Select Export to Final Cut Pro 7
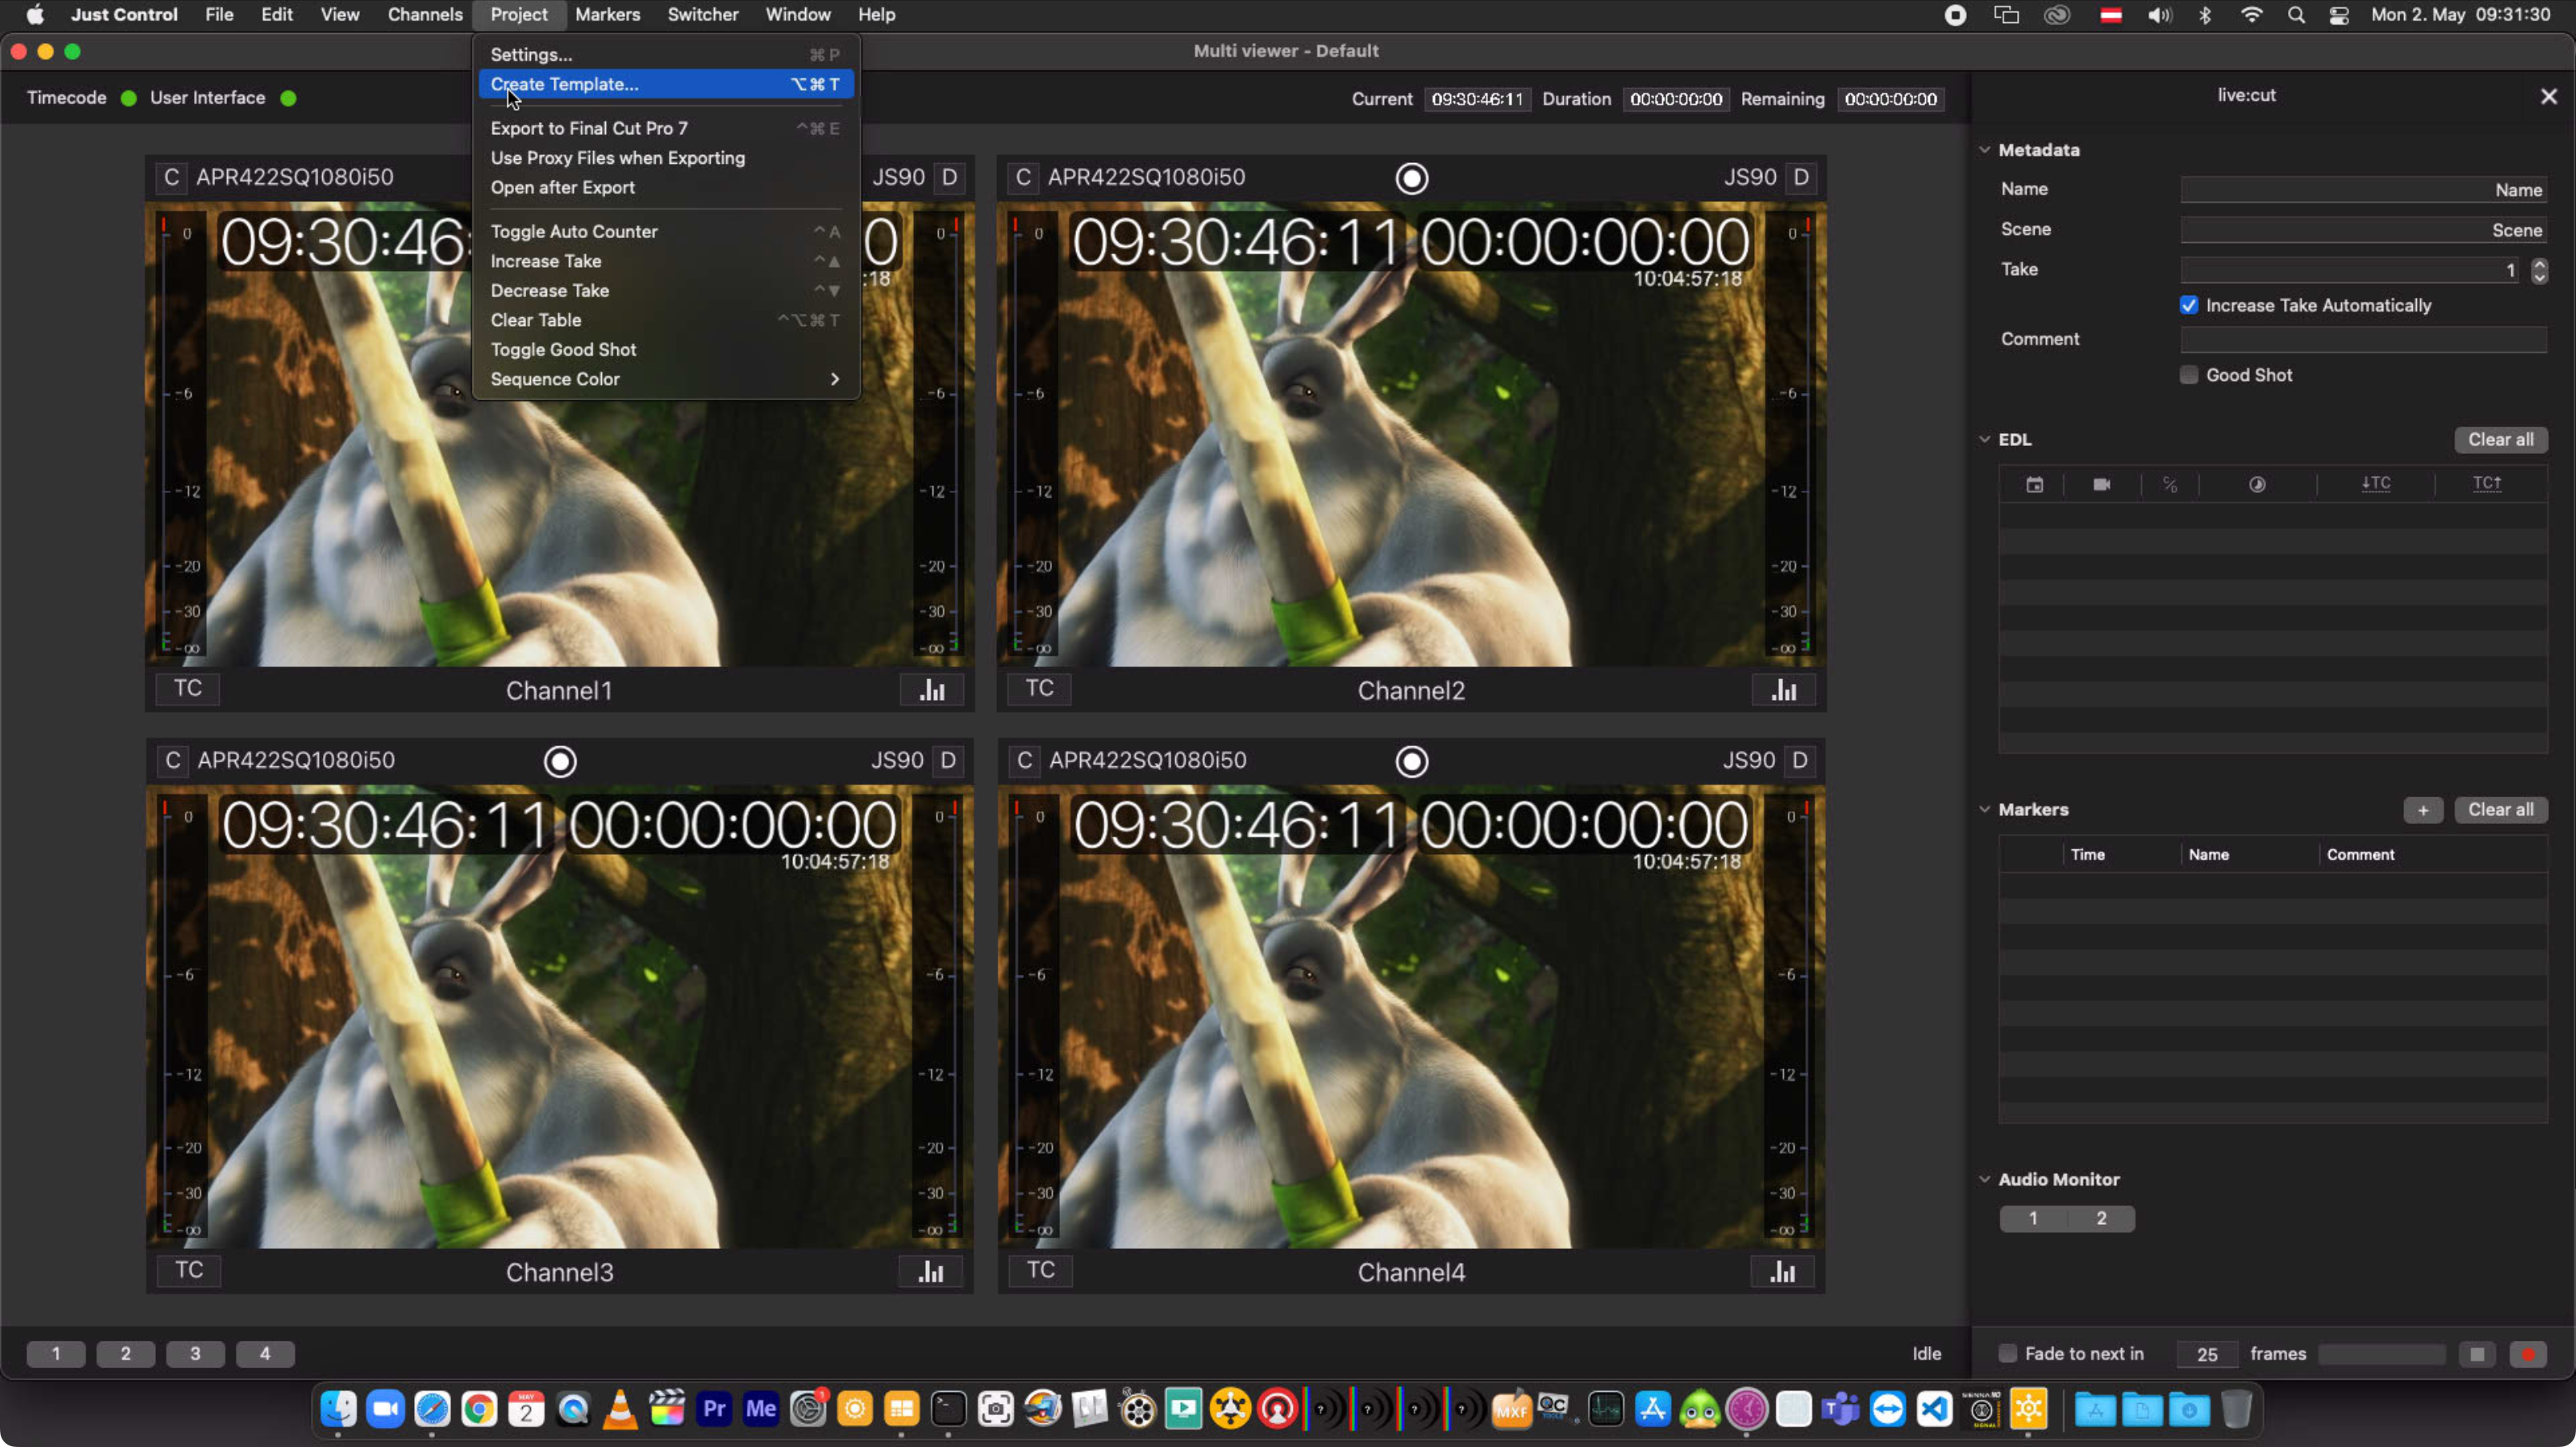The width and height of the screenshot is (2576, 1447). [x=666, y=129]
